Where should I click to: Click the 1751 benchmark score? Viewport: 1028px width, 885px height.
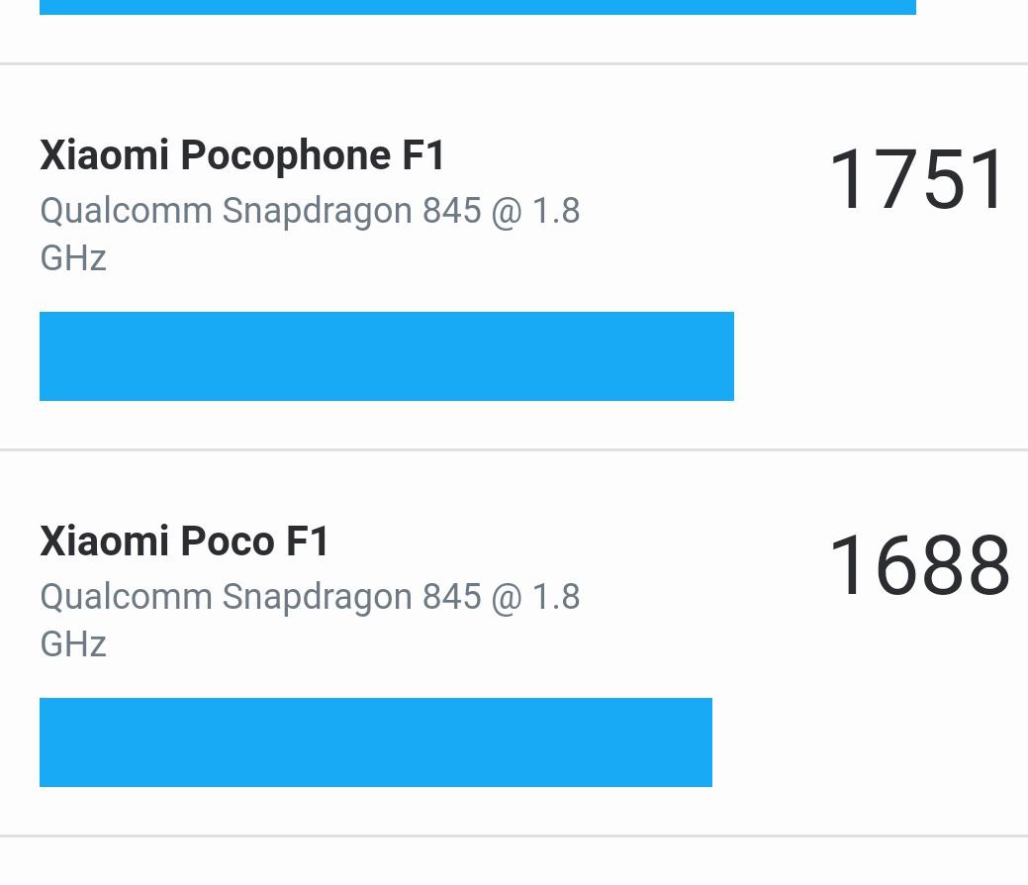[x=917, y=180]
